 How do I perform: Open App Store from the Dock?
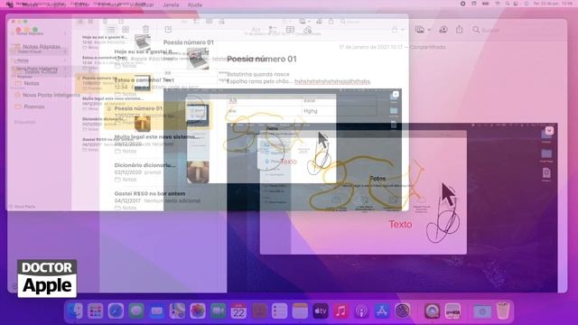(x=382, y=311)
